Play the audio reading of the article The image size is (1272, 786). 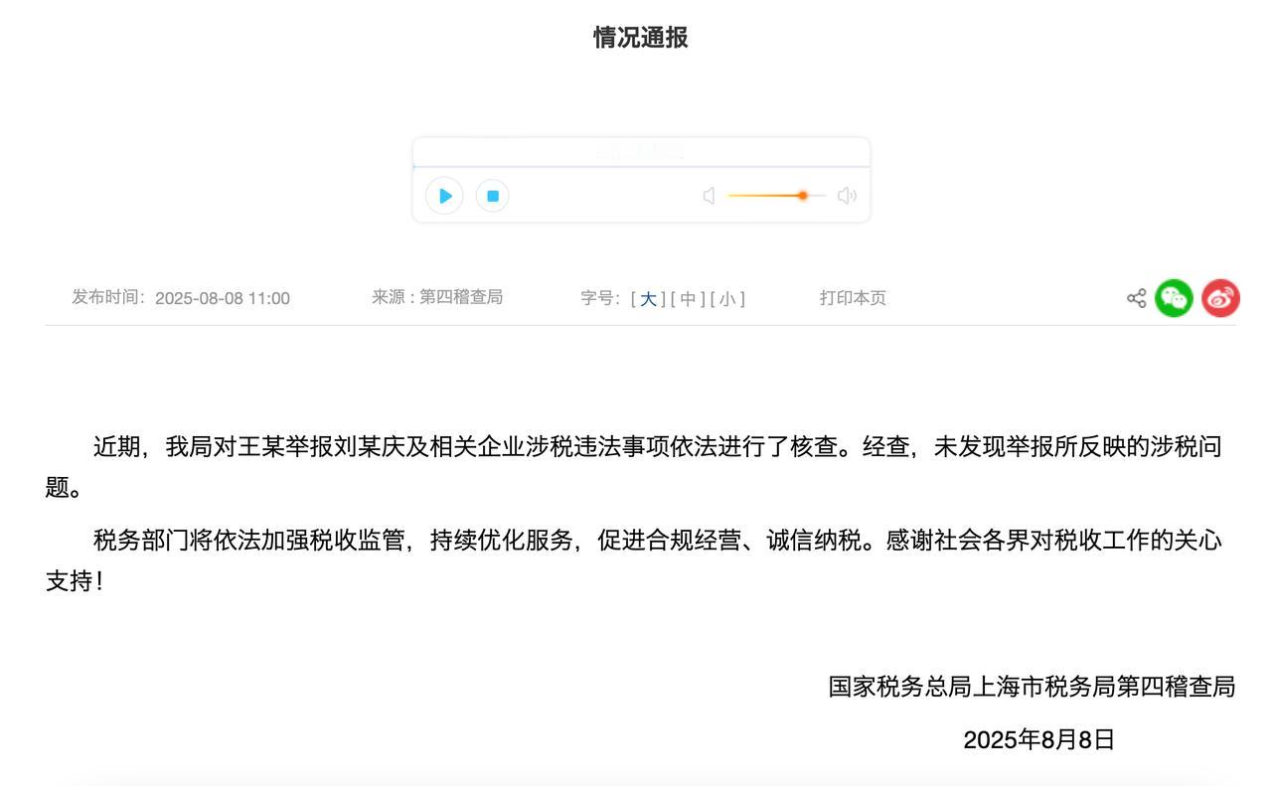coord(445,196)
